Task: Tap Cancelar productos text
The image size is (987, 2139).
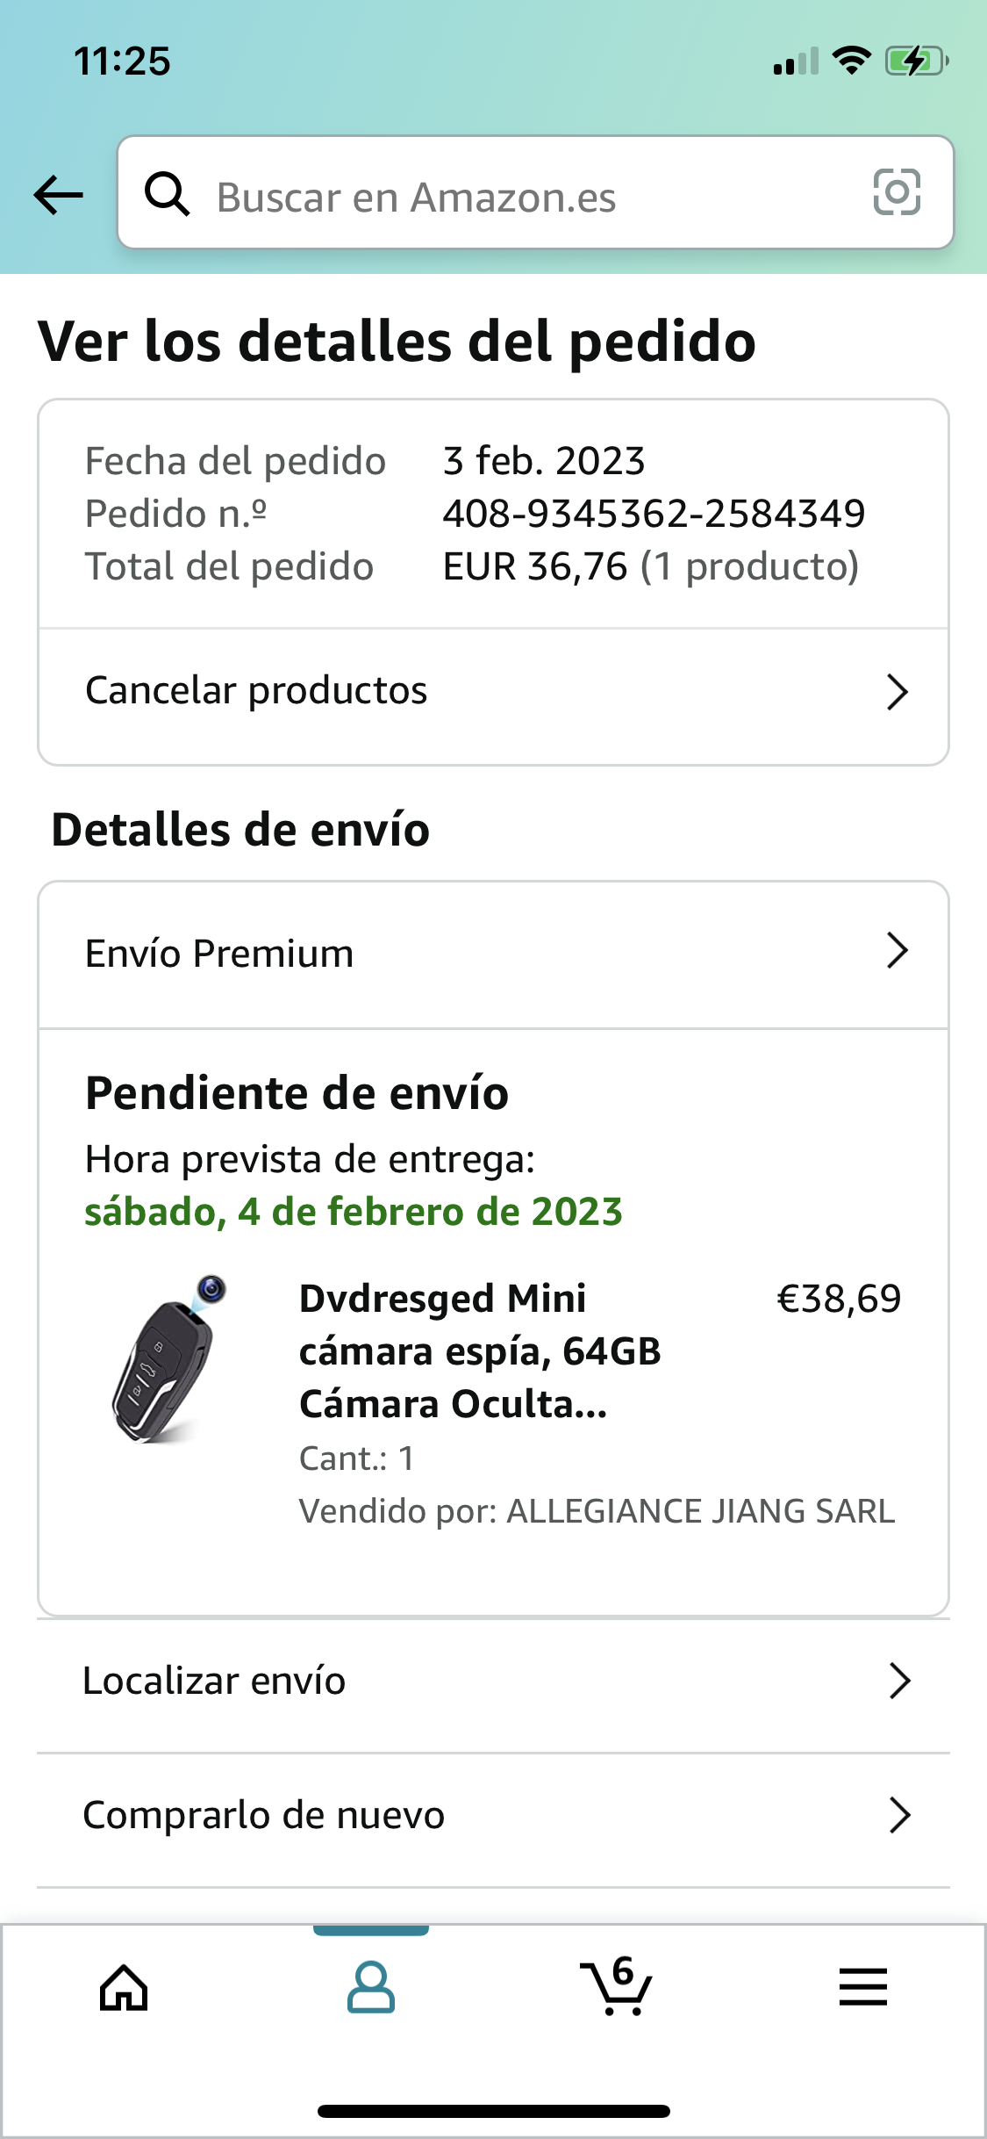Action: (256, 691)
